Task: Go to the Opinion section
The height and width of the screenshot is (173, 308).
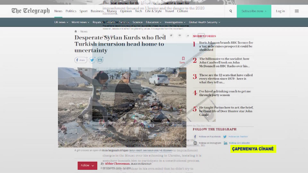Action: [x=126, y=11]
